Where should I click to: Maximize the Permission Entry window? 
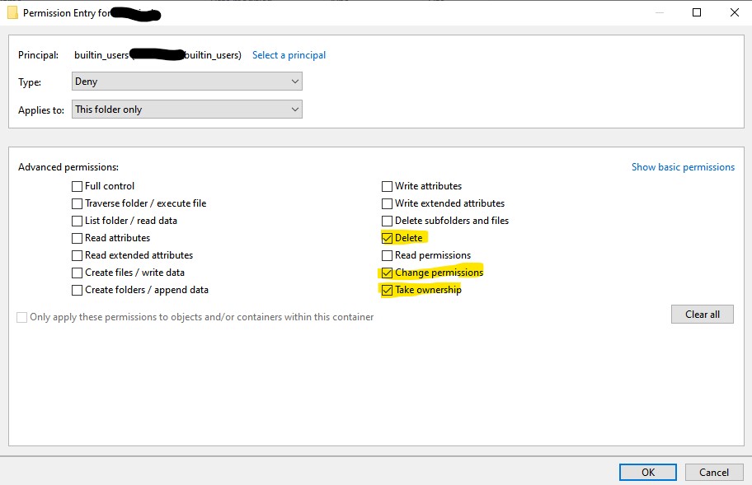[697, 12]
